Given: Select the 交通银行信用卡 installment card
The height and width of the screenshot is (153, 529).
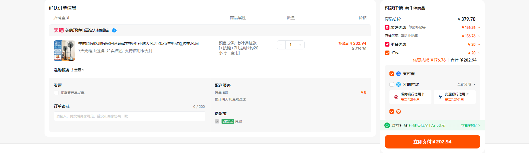Looking at the screenshot, I should pyautogui.click(x=455, y=97).
